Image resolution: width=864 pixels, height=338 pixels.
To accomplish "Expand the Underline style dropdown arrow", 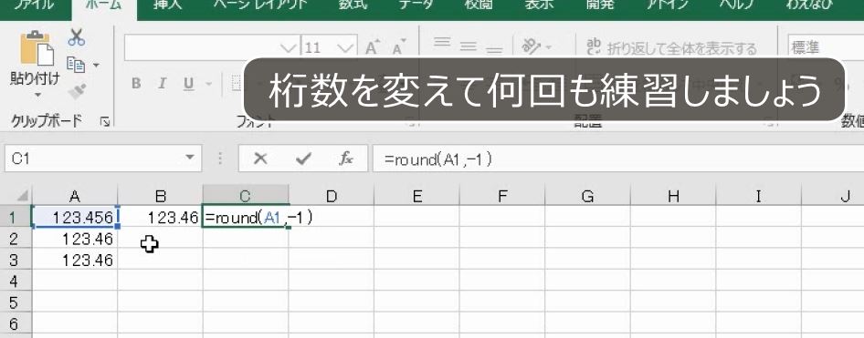I will click(209, 84).
